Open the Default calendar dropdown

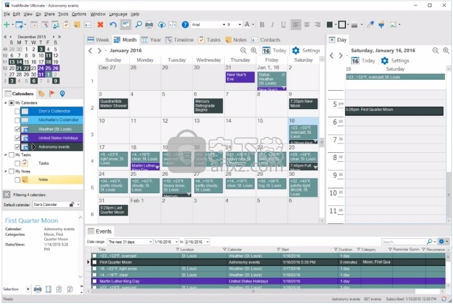coord(78,204)
